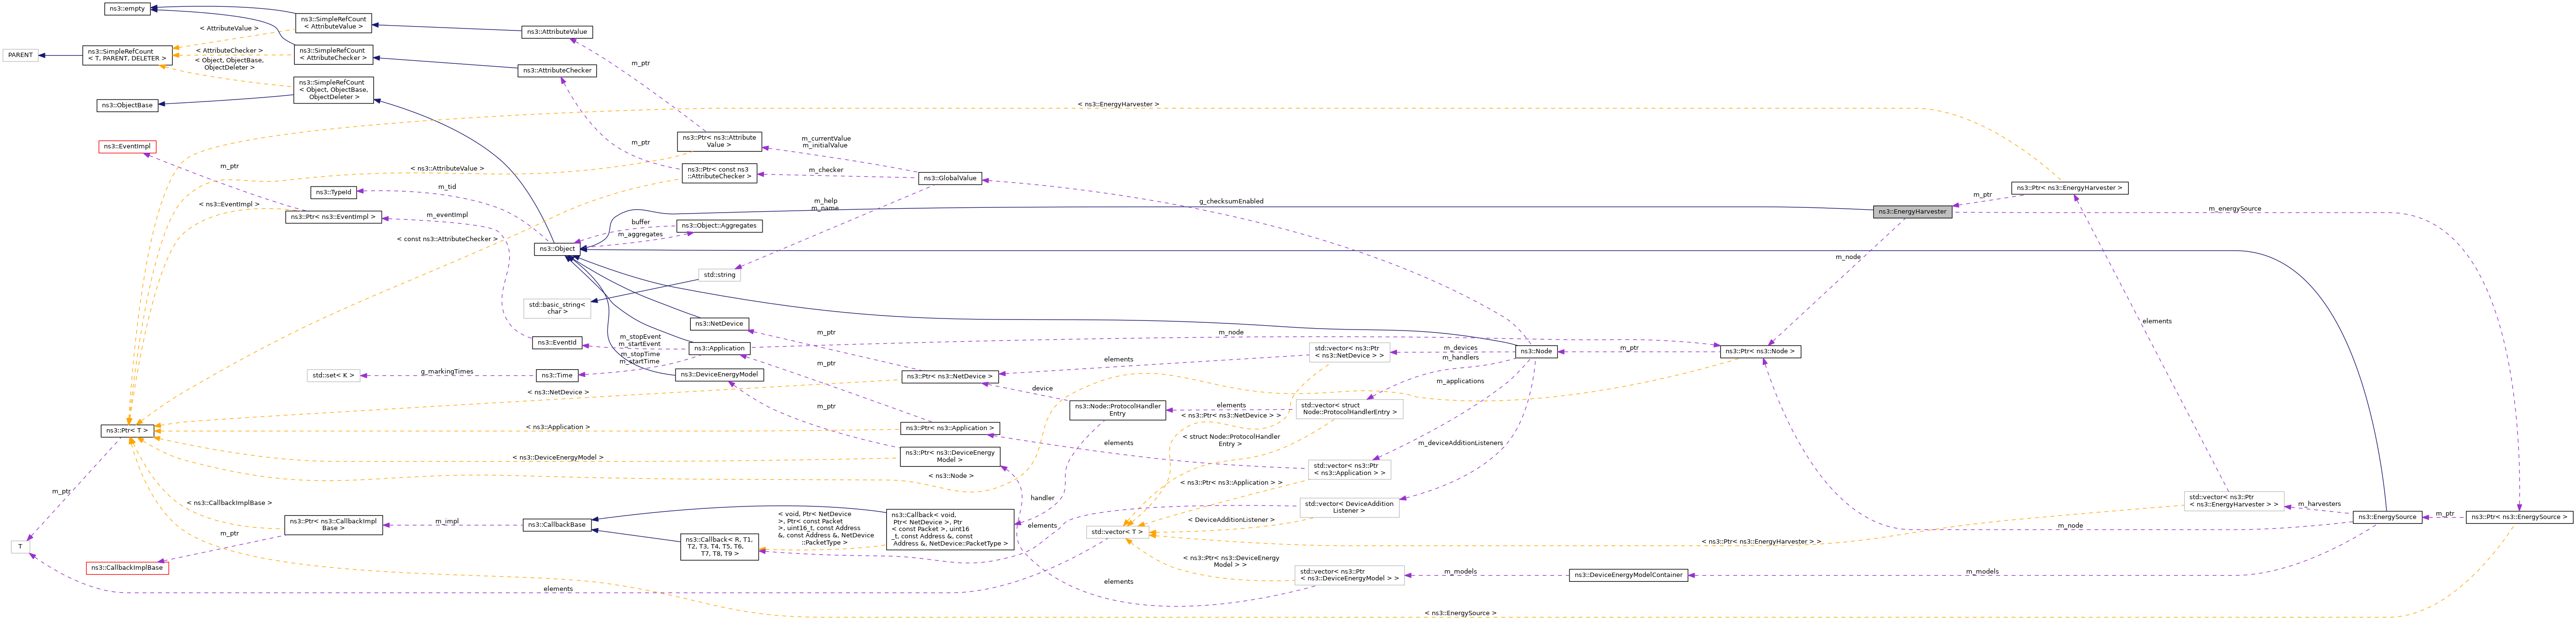2576x620 pixels.
Task: Click the m_deviceAdditionListeners edge label
Action: (x=1460, y=443)
